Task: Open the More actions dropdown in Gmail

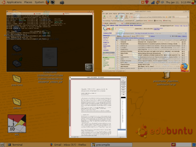Action: 143,36
